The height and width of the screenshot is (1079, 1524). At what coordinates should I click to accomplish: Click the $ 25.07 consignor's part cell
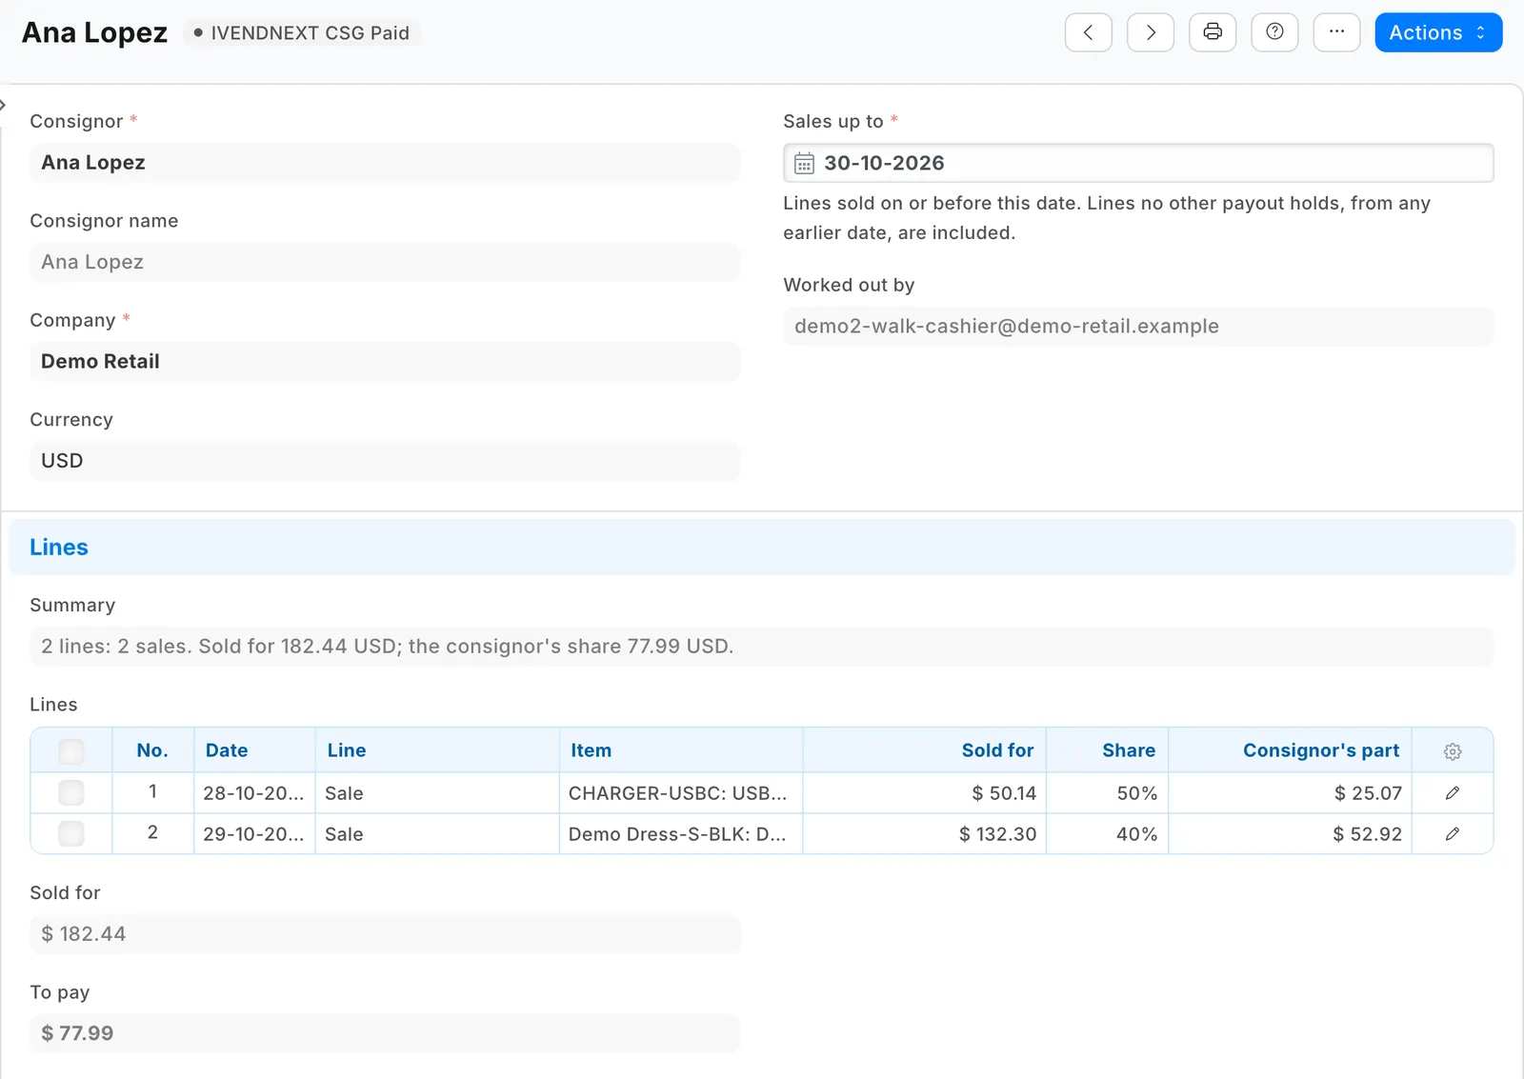[1291, 793]
